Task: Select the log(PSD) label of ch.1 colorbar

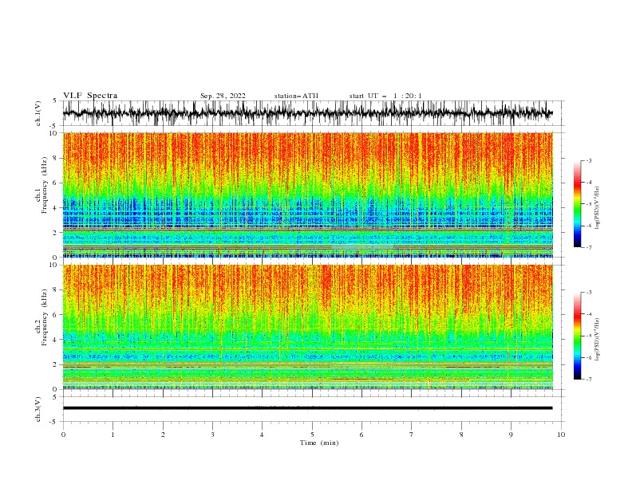Action: coord(597,208)
